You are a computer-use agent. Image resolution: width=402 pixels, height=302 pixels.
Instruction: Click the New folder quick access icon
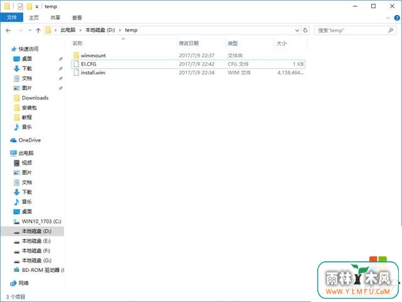coord(30,6)
